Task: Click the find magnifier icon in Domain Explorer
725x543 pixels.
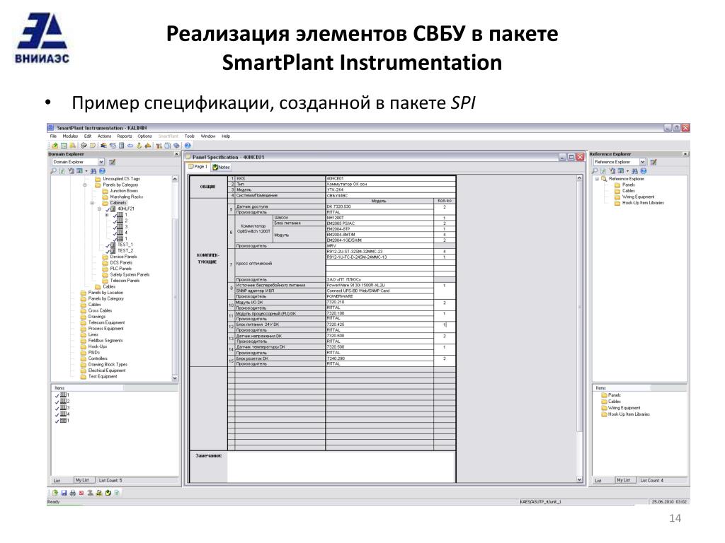Action: pyautogui.click(x=54, y=171)
